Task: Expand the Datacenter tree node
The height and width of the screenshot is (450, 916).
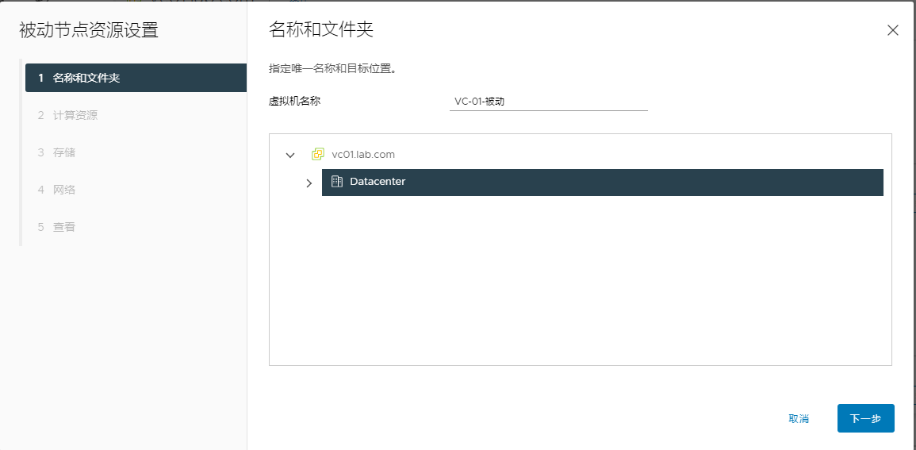Action: pos(309,183)
